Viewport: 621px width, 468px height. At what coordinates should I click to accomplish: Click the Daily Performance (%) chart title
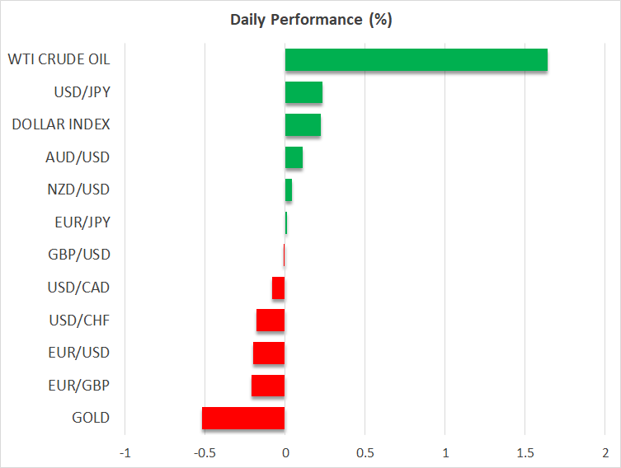[x=310, y=20]
